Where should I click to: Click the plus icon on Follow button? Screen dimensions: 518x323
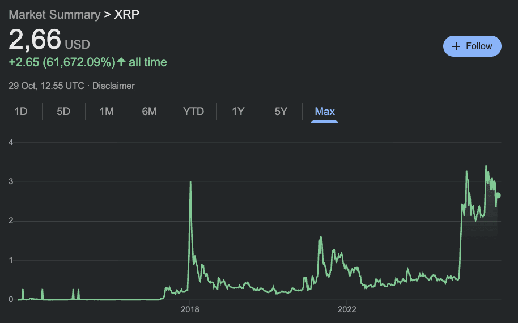click(456, 46)
